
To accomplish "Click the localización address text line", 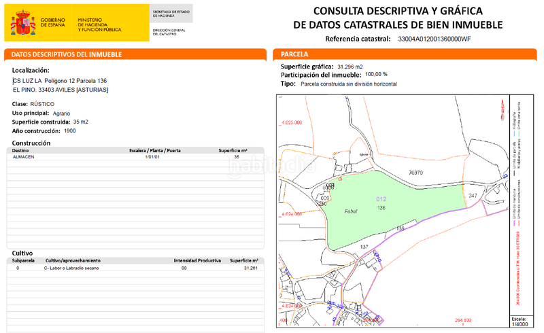I will (x=61, y=81).
